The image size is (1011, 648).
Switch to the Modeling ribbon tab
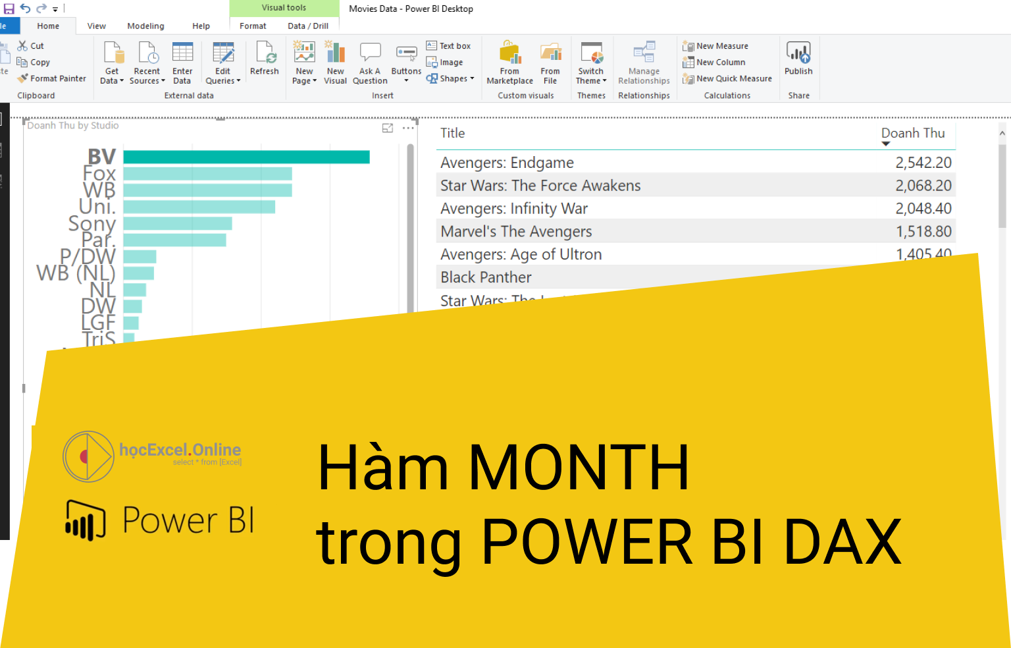pyautogui.click(x=145, y=26)
